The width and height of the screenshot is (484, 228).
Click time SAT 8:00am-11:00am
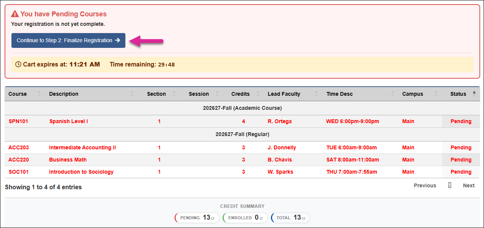(353, 160)
